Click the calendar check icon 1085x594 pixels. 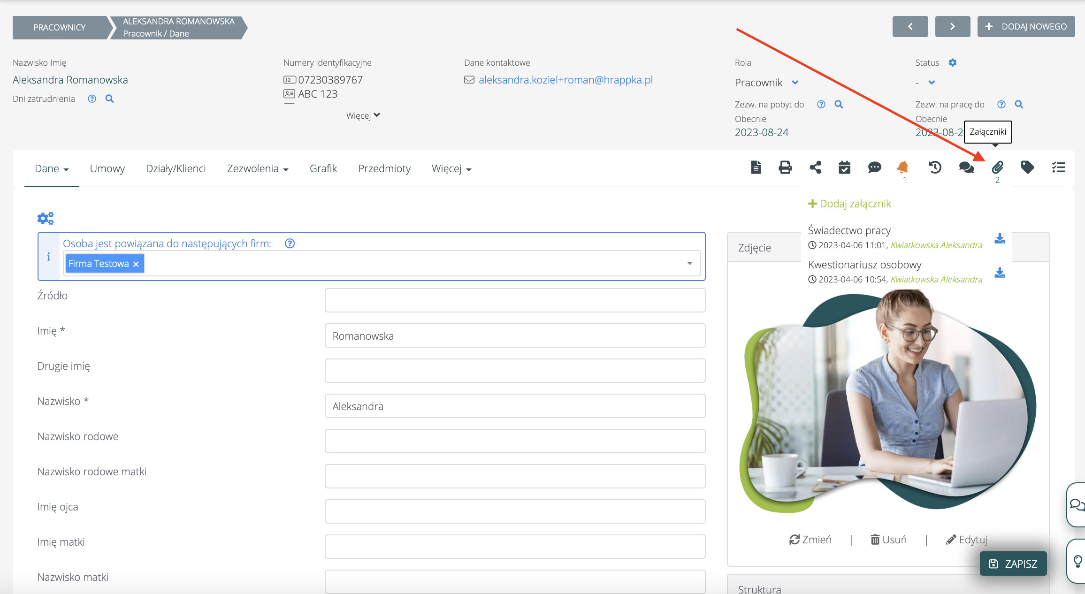pyautogui.click(x=844, y=168)
